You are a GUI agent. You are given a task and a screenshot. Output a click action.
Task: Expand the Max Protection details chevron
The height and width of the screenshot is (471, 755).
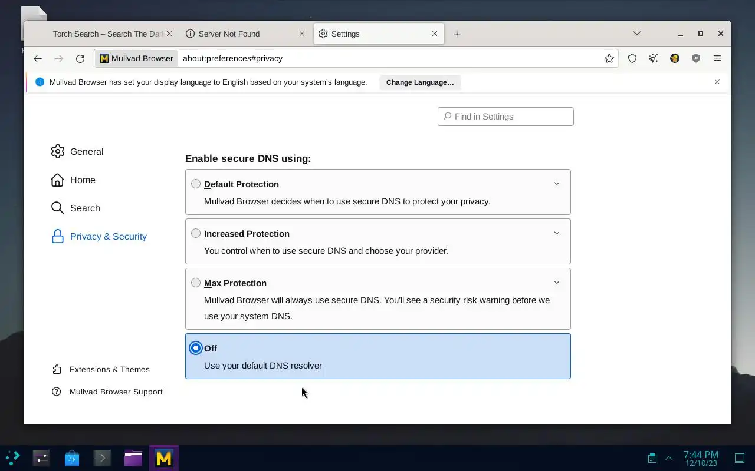(x=556, y=283)
